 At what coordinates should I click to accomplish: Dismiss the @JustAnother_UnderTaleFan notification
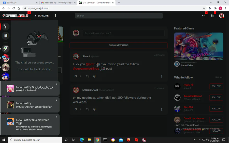click(56, 100)
